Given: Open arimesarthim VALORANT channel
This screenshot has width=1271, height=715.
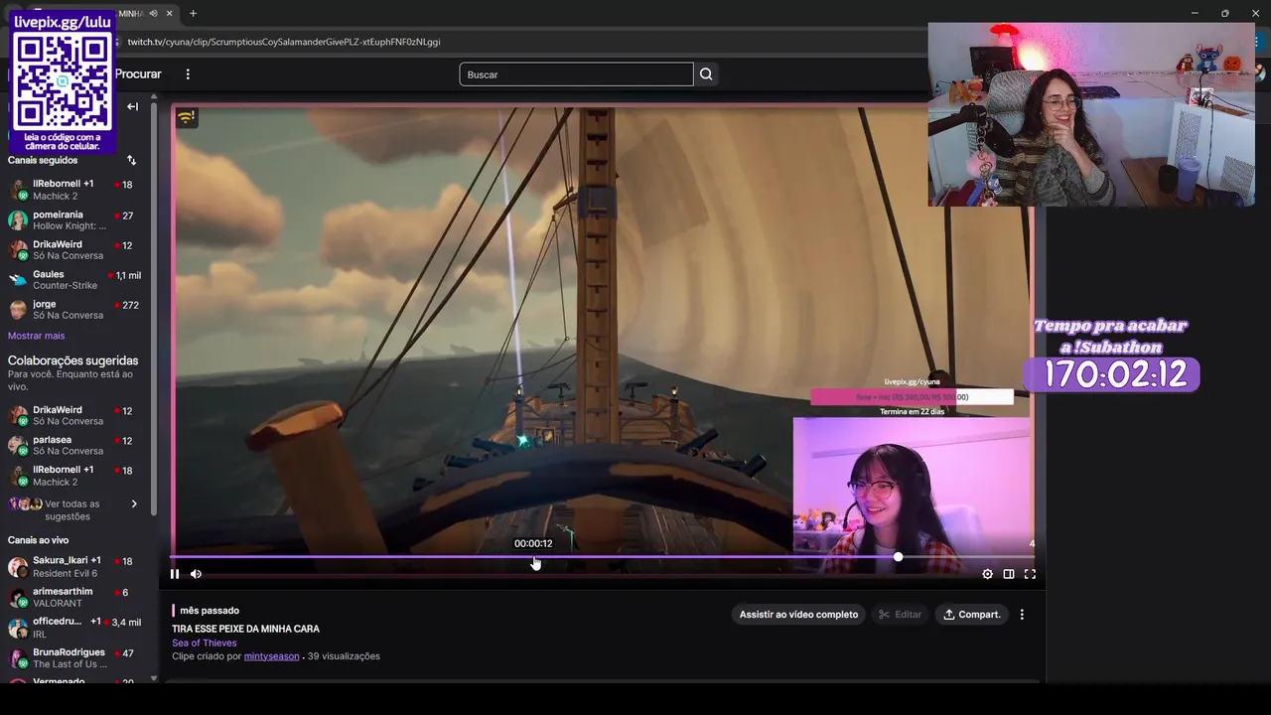Looking at the screenshot, I should click(73, 597).
